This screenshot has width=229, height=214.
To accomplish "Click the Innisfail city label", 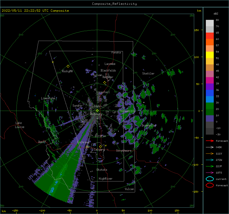I will click(x=103, y=92).
